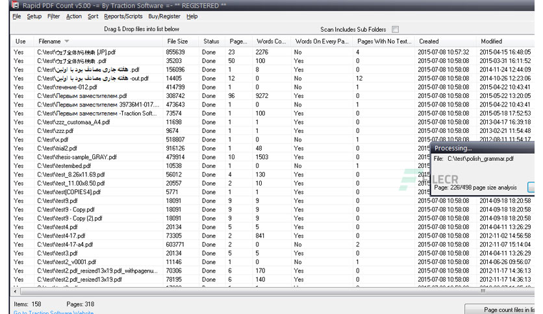Click the Words On Every Page column header

tap(322, 41)
